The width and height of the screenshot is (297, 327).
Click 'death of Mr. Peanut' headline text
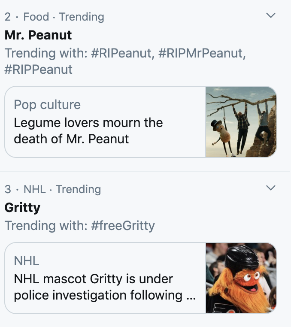point(71,139)
